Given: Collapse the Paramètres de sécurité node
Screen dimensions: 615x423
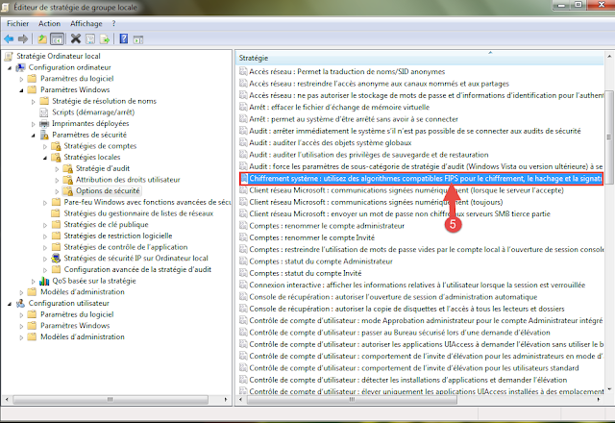Looking at the screenshot, I should (34, 136).
